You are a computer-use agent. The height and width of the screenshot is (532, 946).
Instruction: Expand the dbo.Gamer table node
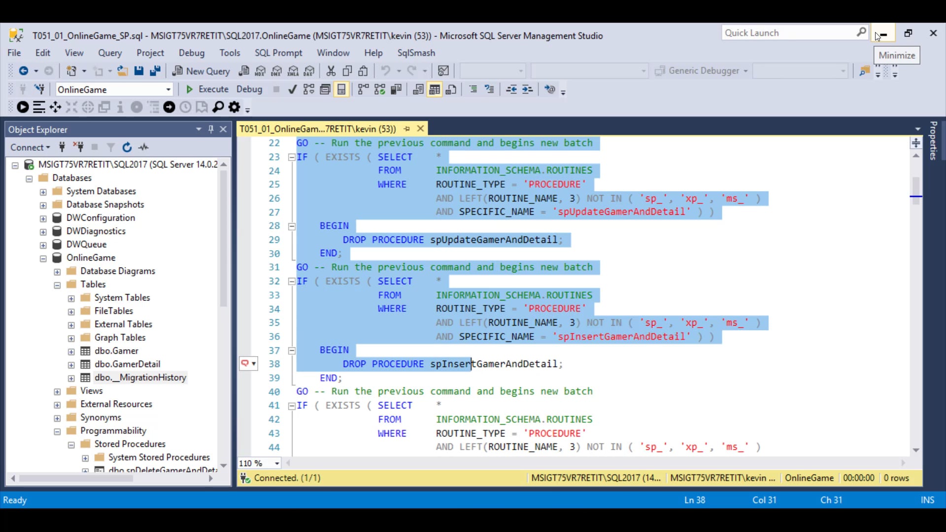pos(71,351)
